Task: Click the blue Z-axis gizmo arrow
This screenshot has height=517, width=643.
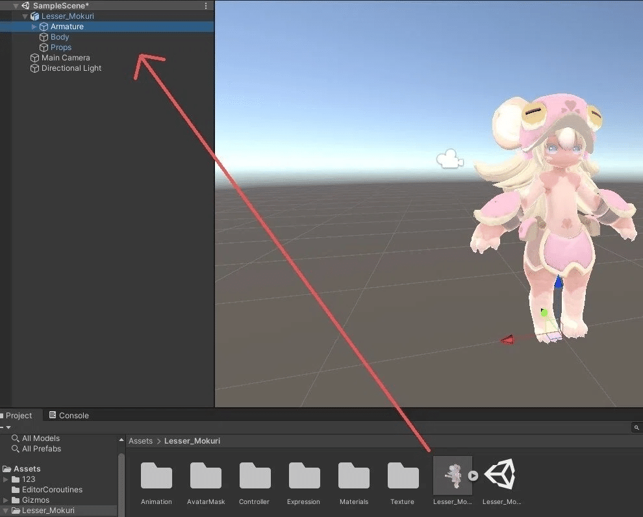Action: click(x=558, y=282)
